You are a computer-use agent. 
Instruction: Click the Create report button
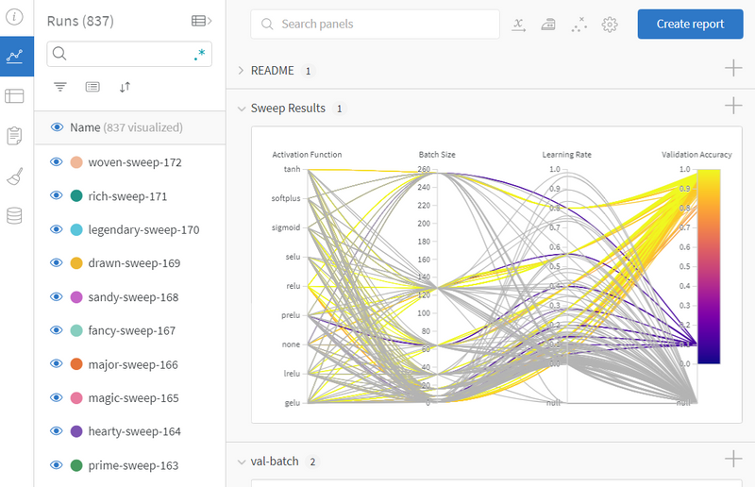690,25
